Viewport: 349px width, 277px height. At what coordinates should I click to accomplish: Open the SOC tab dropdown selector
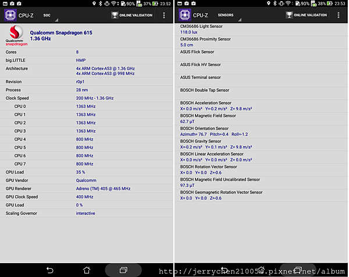tap(50, 16)
